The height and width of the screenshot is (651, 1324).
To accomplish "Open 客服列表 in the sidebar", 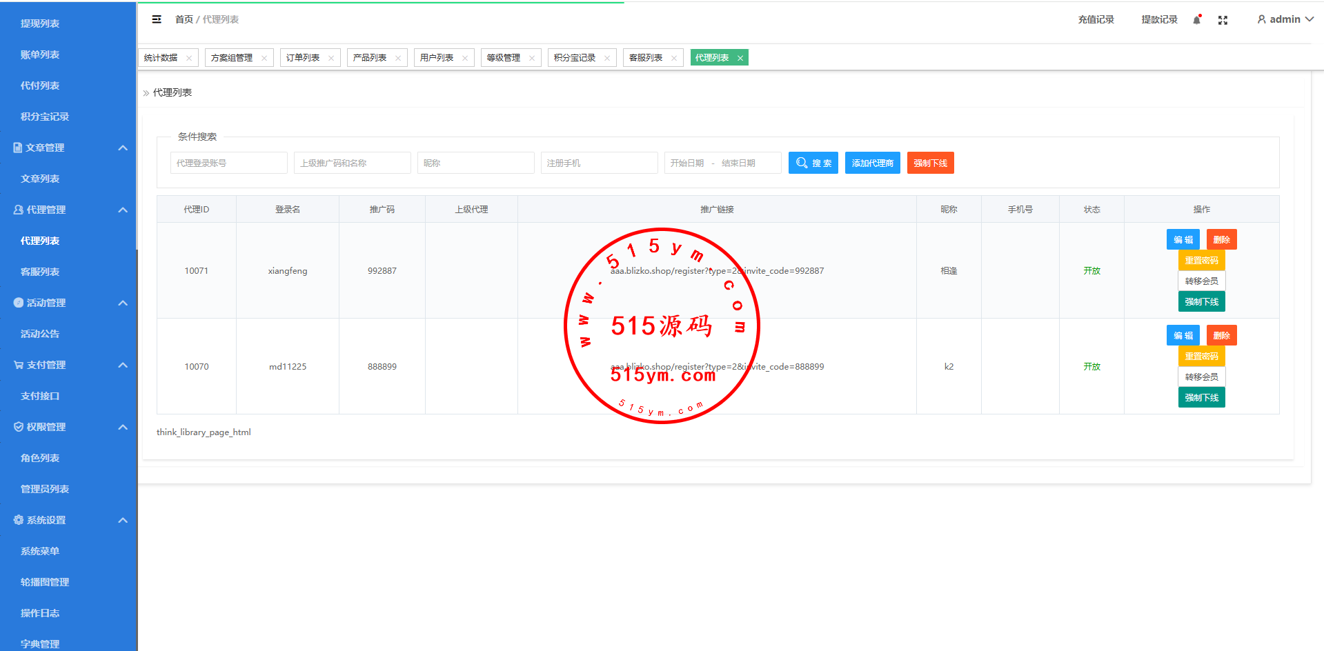I will coord(40,272).
